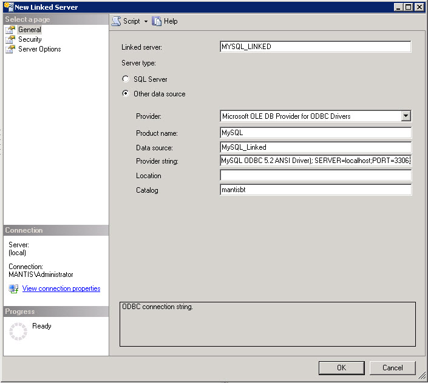Viewport: 428px width, 383px height.
Task: Click the Script toolbar icon
Action: pyautogui.click(x=116, y=21)
